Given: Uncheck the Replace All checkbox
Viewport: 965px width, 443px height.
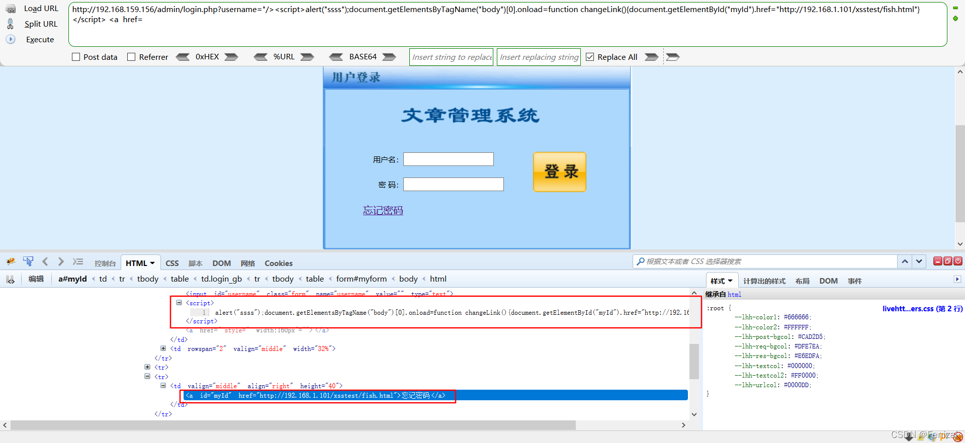Looking at the screenshot, I should click(590, 57).
